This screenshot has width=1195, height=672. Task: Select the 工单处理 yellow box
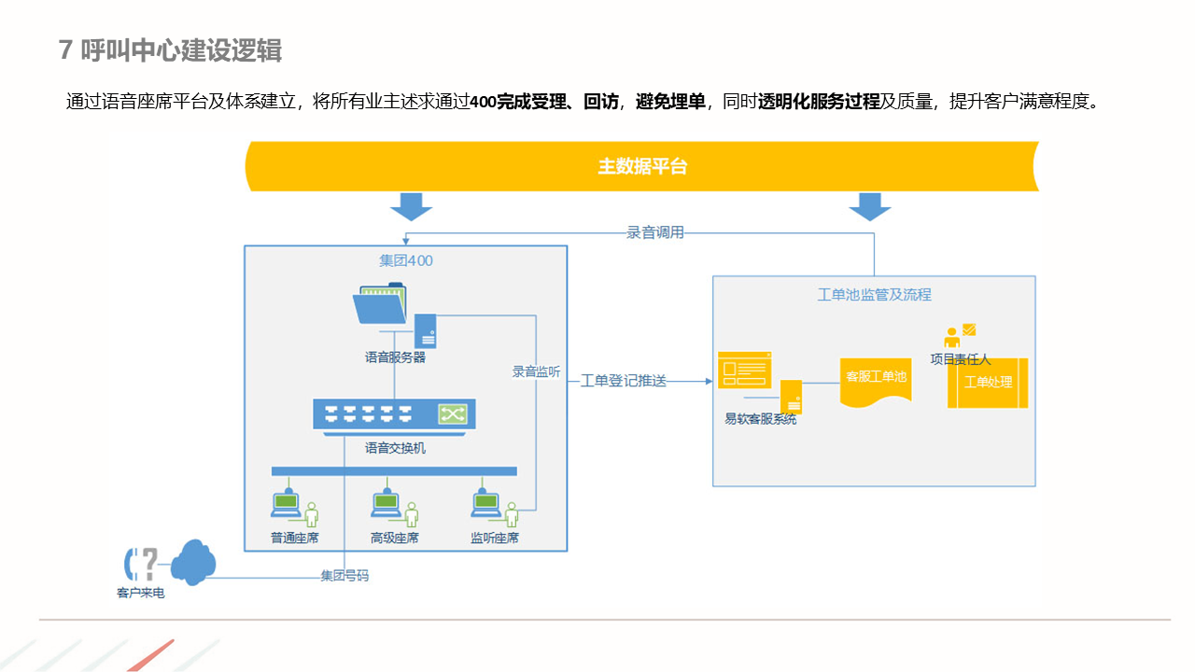[988, 383]
